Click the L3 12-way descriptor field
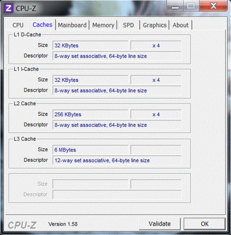This screenshot has height=235, width=231. point(117,160)
